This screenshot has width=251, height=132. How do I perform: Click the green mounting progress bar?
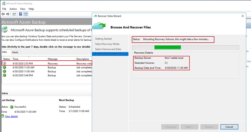(168, 47)
